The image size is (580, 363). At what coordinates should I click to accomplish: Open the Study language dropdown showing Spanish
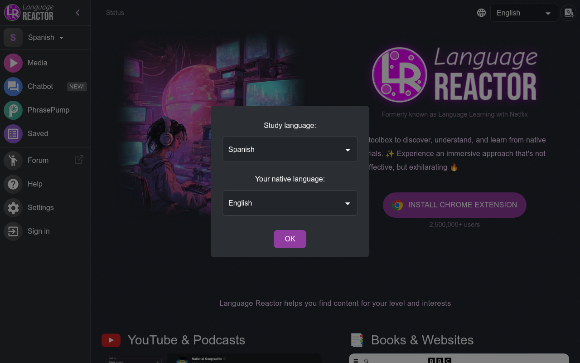click(x=290, y=149)
